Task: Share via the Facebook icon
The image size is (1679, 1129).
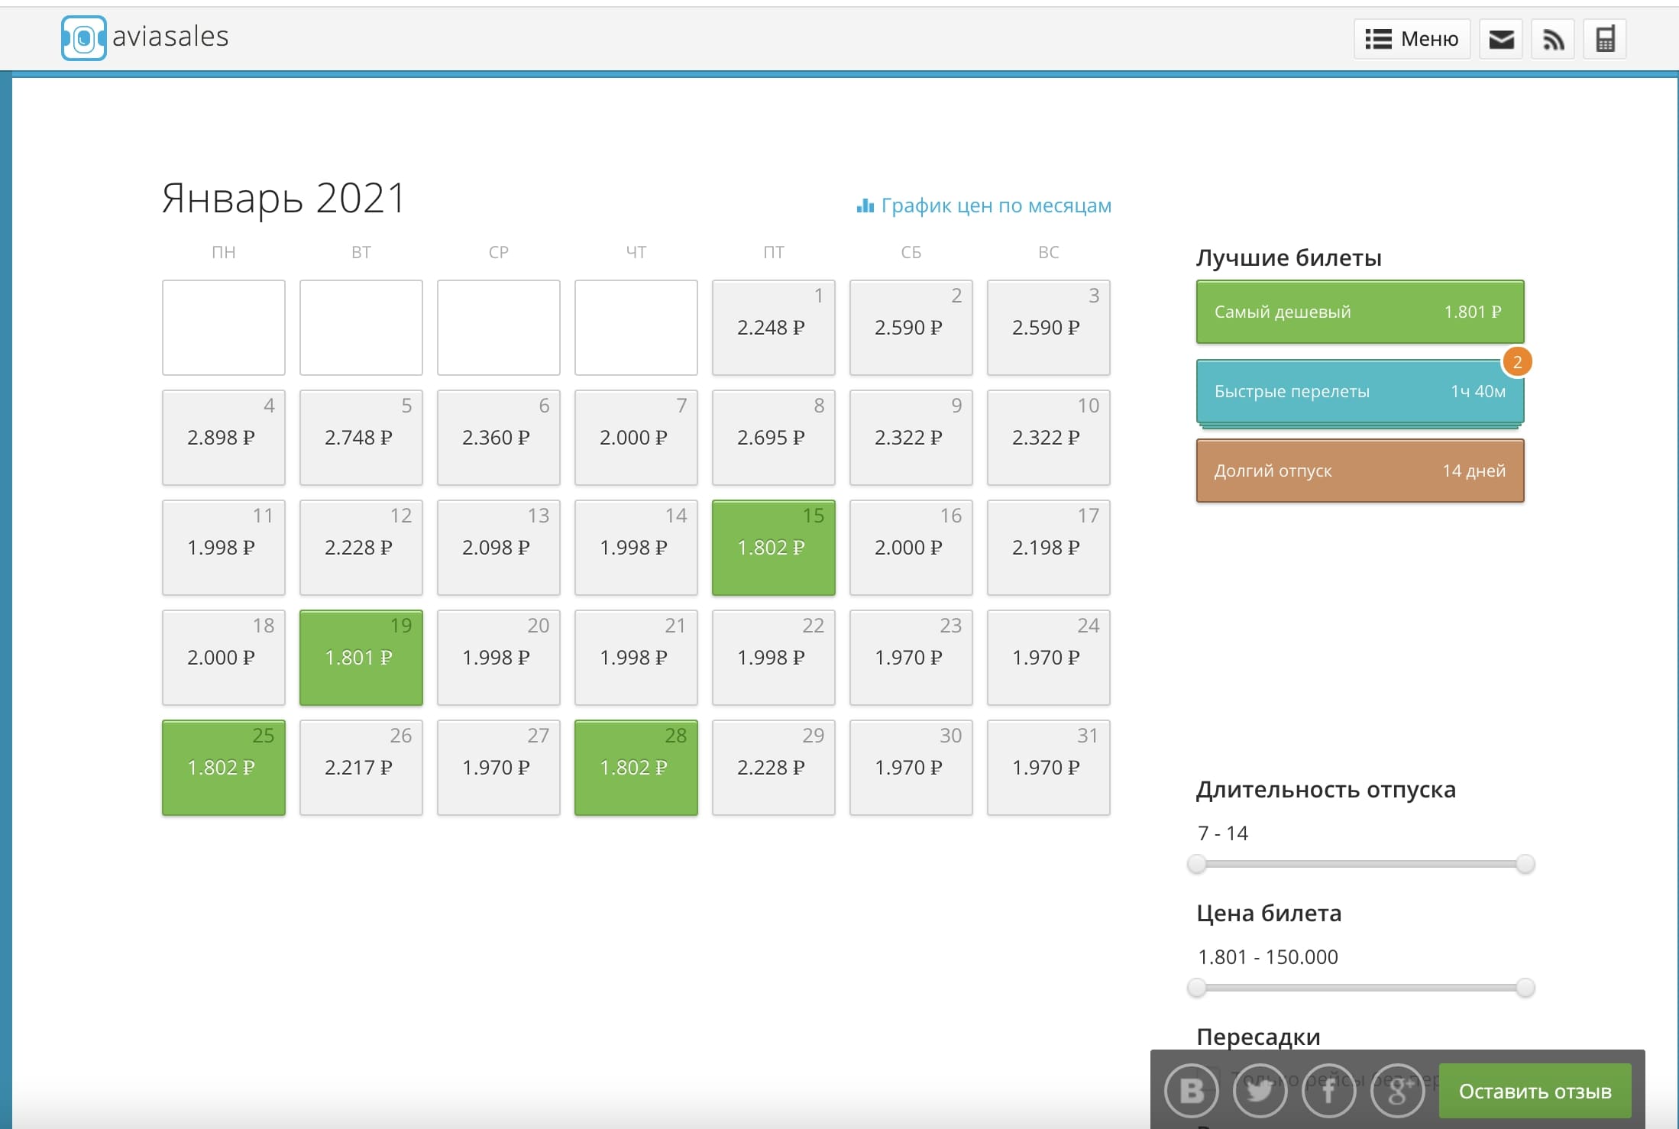Action: [x=1328, y=1091]
